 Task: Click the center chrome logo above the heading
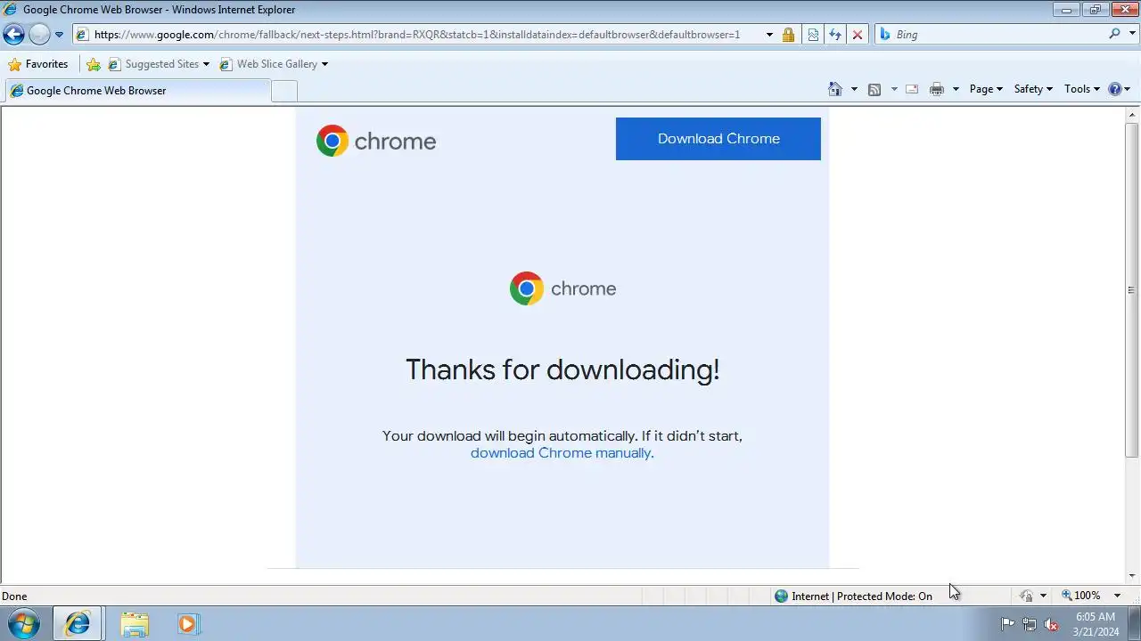point(562,288)
